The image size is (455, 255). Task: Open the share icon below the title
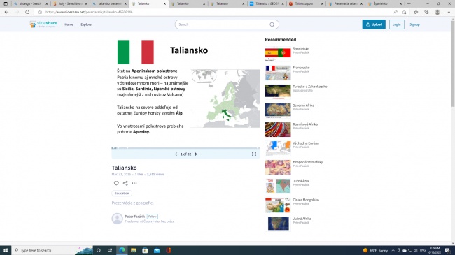tap(125, 183)
